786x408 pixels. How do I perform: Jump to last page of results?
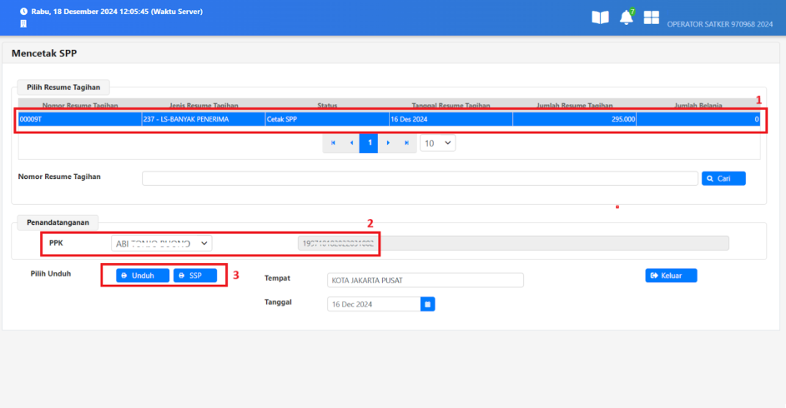click(406, 143)
